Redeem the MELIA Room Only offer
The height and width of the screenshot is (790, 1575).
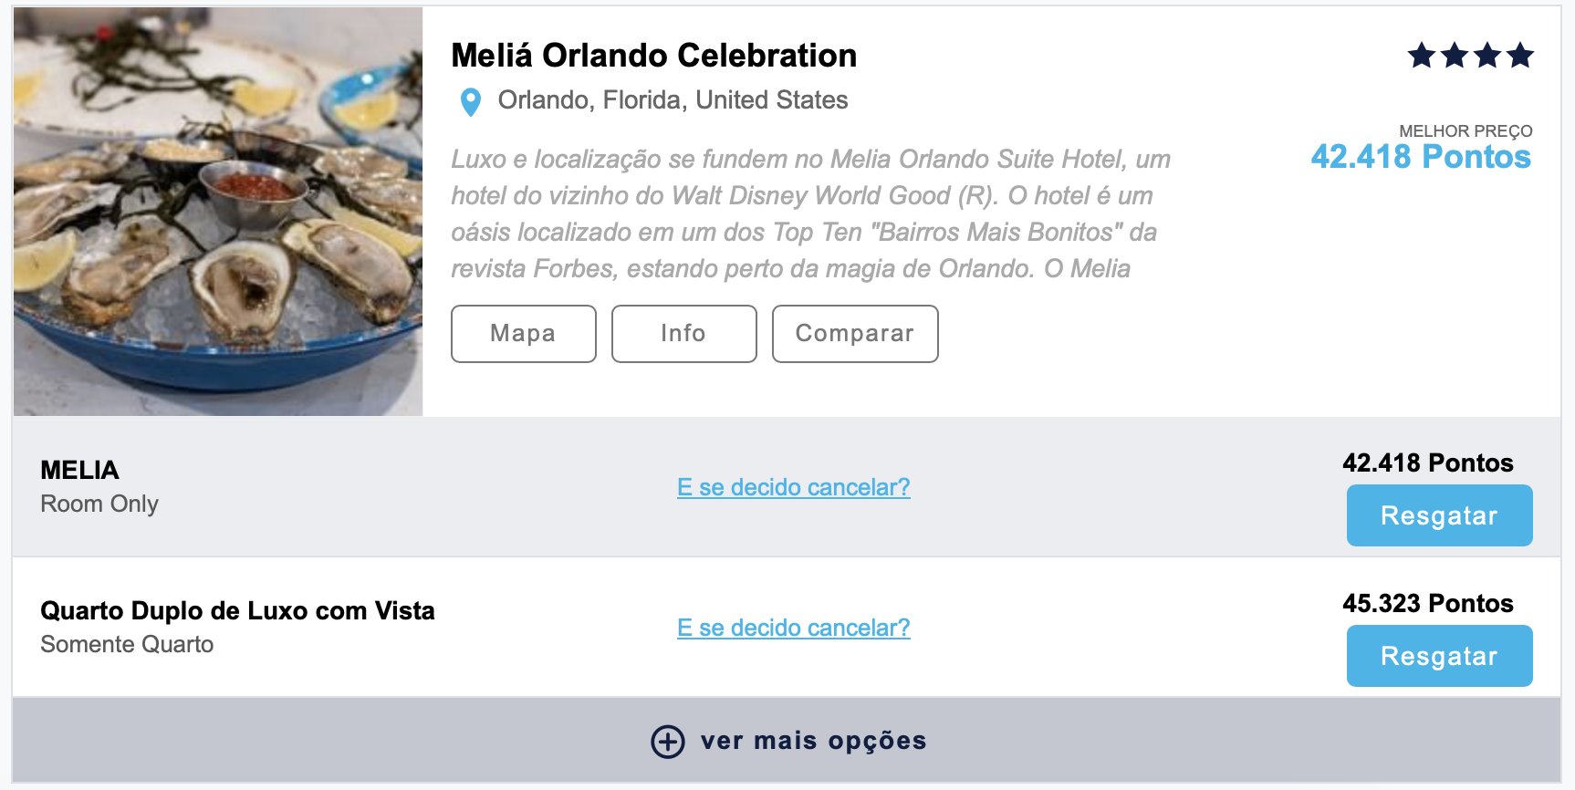[1439, 515]
